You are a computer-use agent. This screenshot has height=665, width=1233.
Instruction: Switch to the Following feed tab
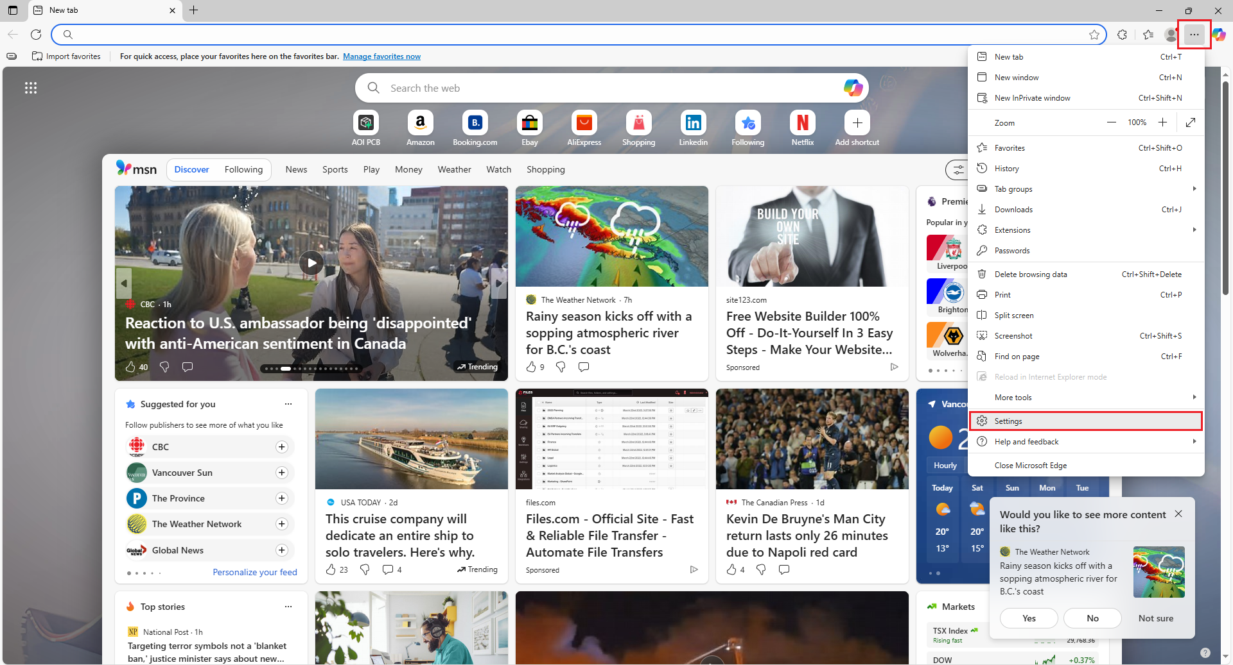pos(243,170)
